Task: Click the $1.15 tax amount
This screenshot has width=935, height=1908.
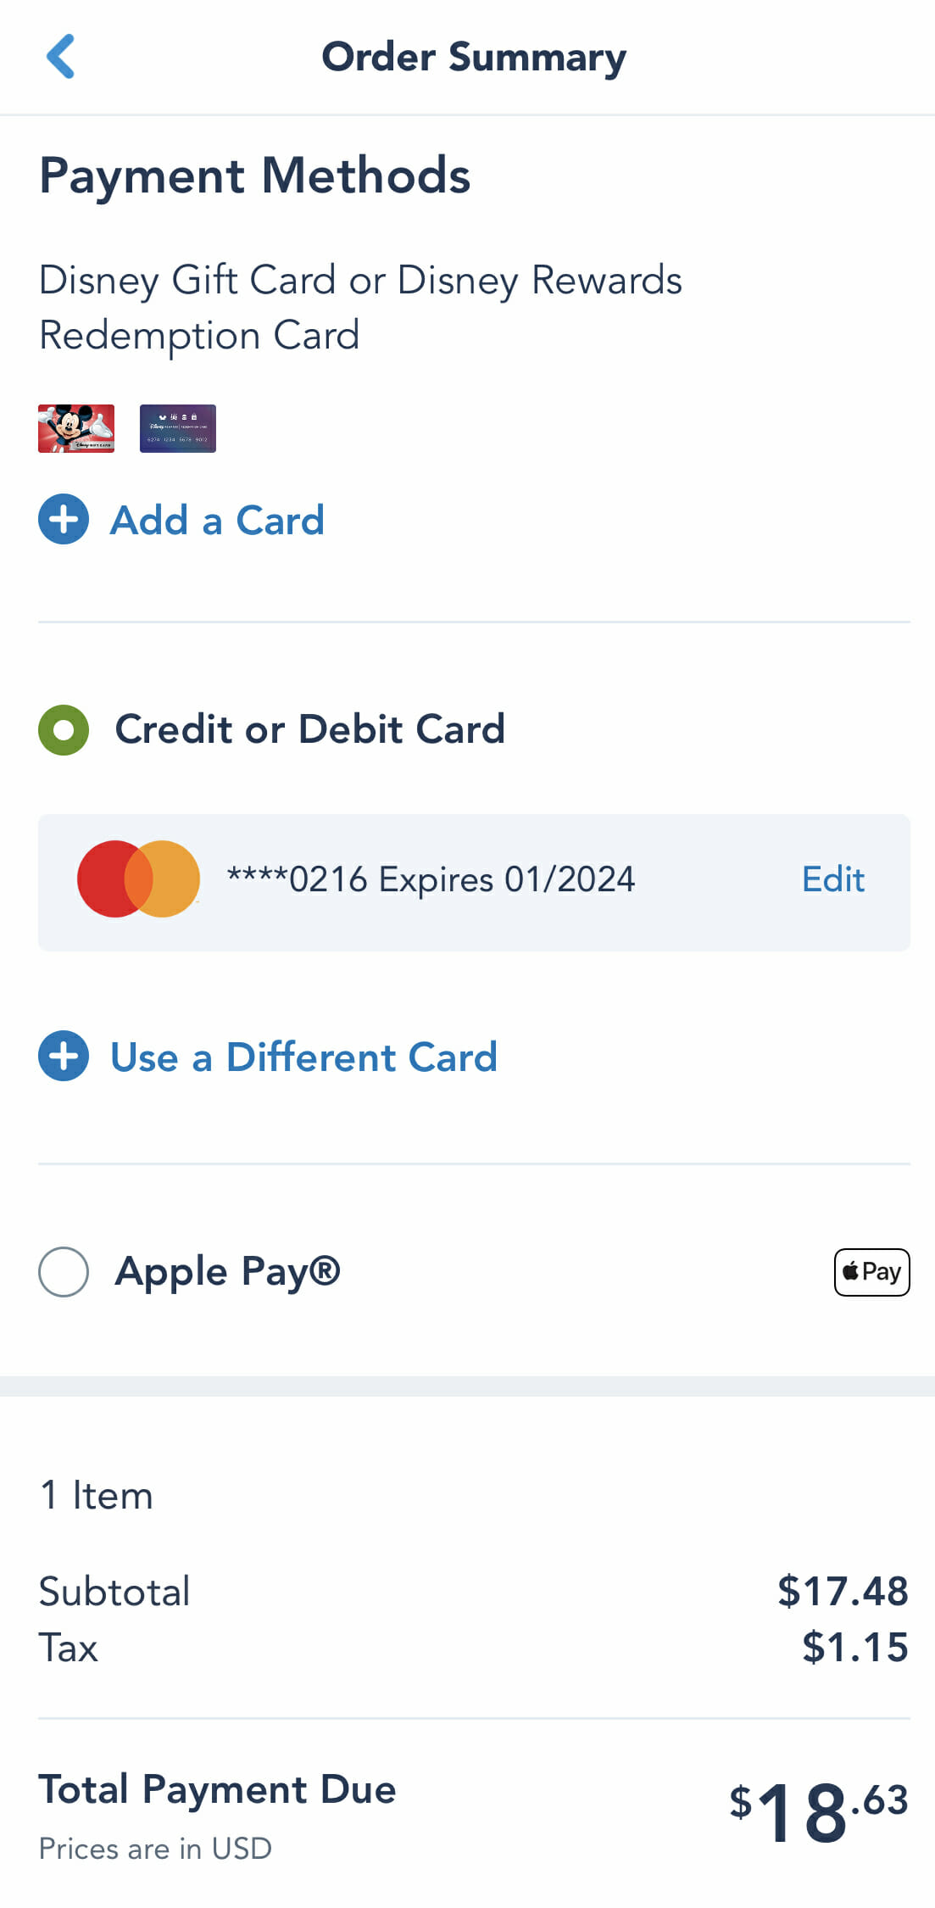Action: (x=854, y=1647)
